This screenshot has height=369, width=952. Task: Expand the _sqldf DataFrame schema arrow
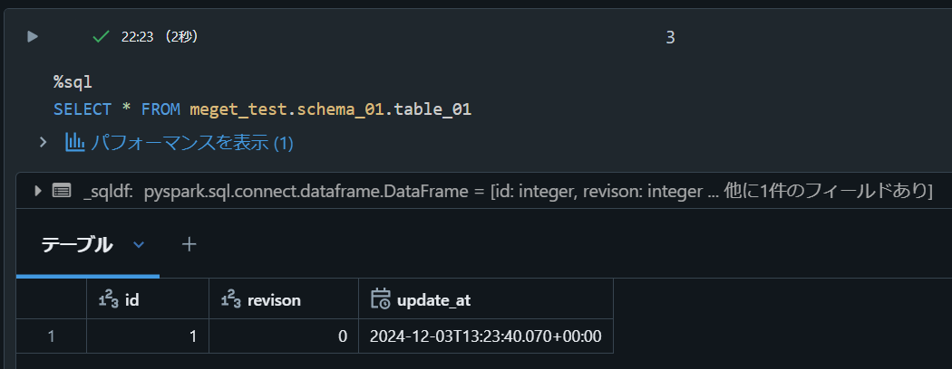click(37, 191)
